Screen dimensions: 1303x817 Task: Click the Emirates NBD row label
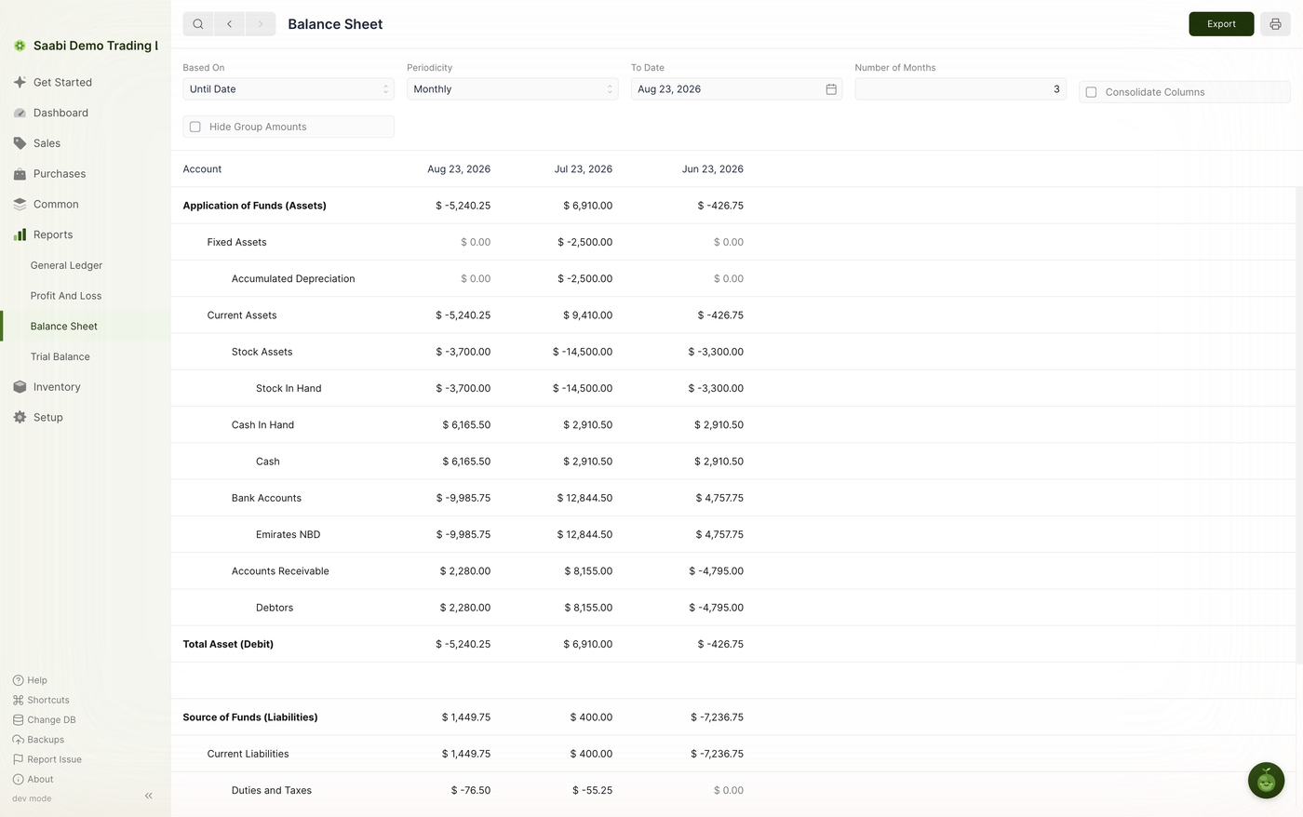pos(288,535)
